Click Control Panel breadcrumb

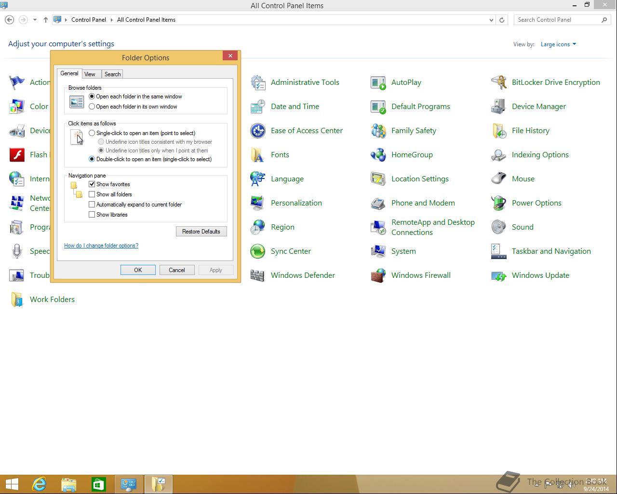[89, 20]
